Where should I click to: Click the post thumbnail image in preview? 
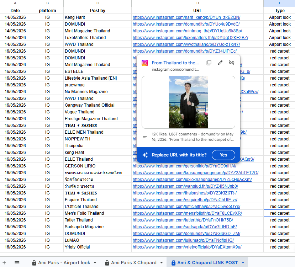click(188, 102)
